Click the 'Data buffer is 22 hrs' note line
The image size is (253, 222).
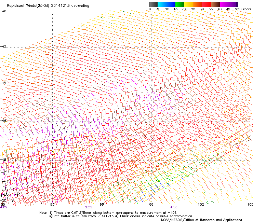point(120,216)
